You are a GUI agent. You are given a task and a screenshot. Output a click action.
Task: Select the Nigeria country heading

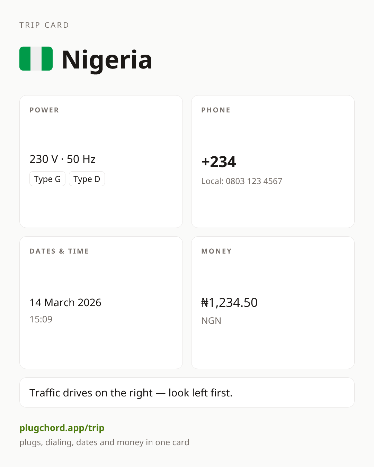[107, 60]
